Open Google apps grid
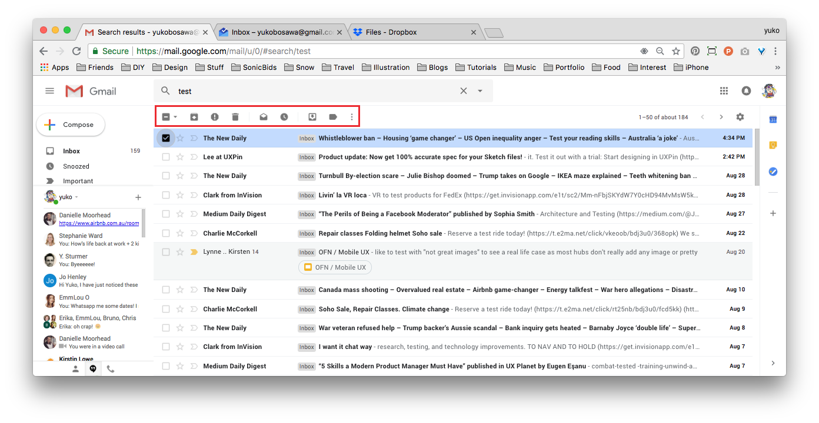 coord(724,91)
